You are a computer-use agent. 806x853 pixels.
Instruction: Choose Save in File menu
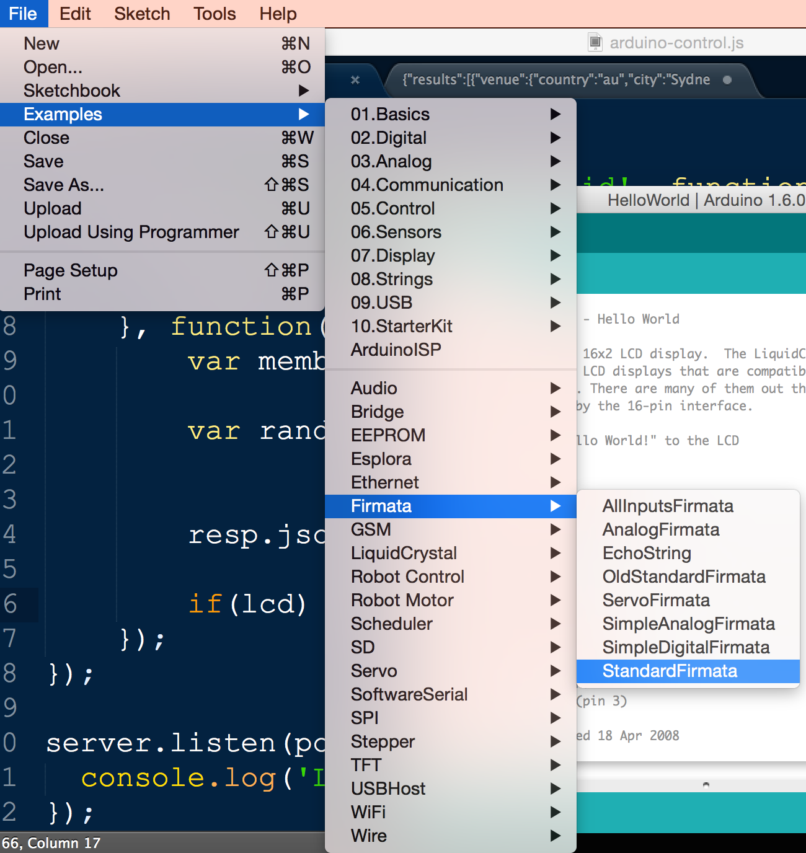click(x=162, y=161)
